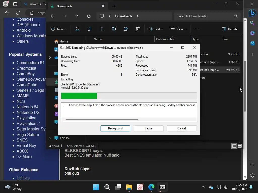Open Microsoft Edge from taskbar
The width and height of the screenshot is (258, 193).
(151, 187)
